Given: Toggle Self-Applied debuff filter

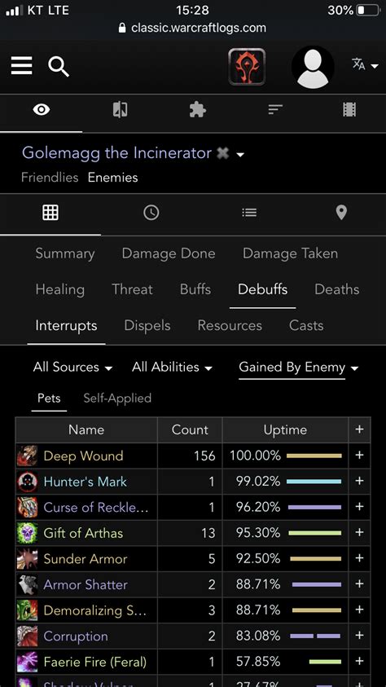Looking at the screenshot, I should pyautogui.click(x=117, y=399).
